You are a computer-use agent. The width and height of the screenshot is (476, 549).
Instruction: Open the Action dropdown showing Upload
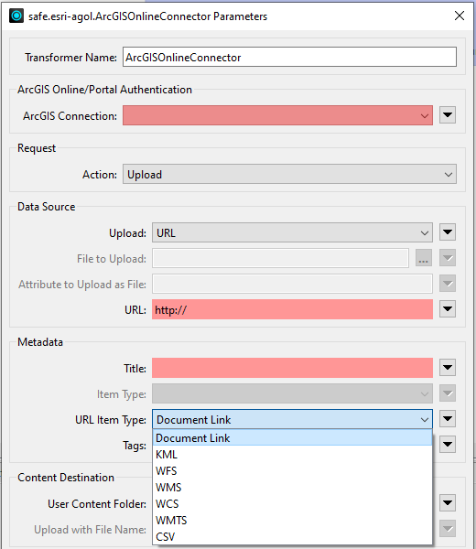[x=289, y=174]
